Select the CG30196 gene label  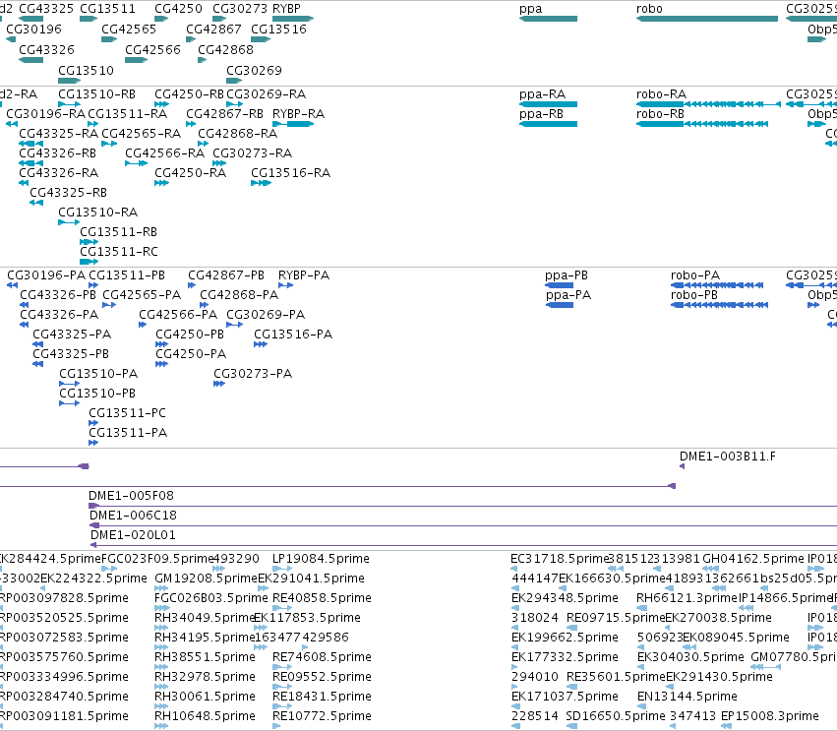33,30
